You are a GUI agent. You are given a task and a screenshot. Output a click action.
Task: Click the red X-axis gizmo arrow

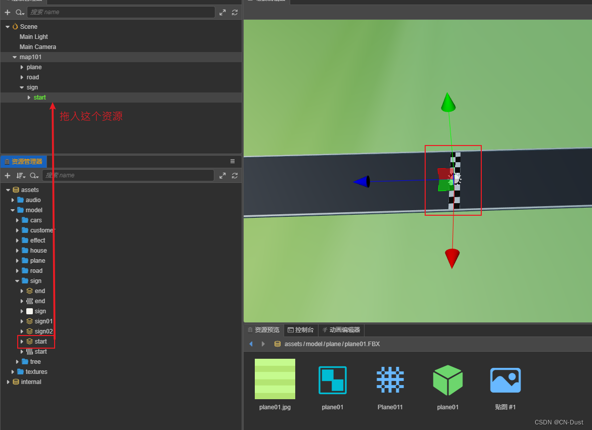click(x=452, y=258)
